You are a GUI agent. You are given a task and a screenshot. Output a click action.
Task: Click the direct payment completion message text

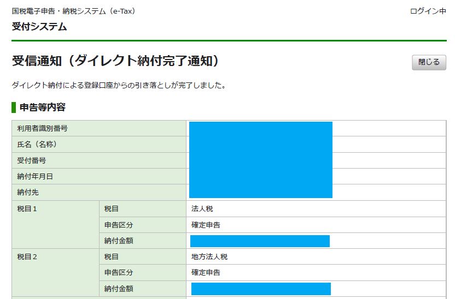(x=119, y=86)
